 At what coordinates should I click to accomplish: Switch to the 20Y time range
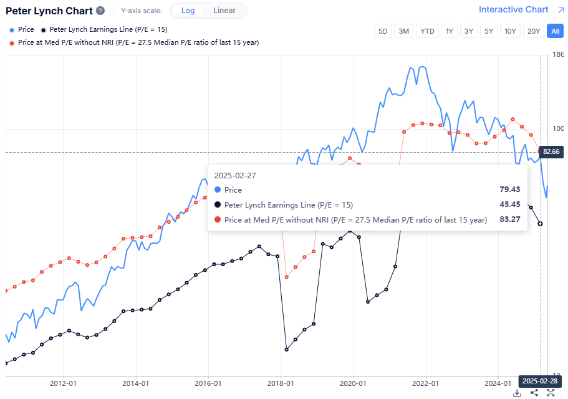pos(533,31)
